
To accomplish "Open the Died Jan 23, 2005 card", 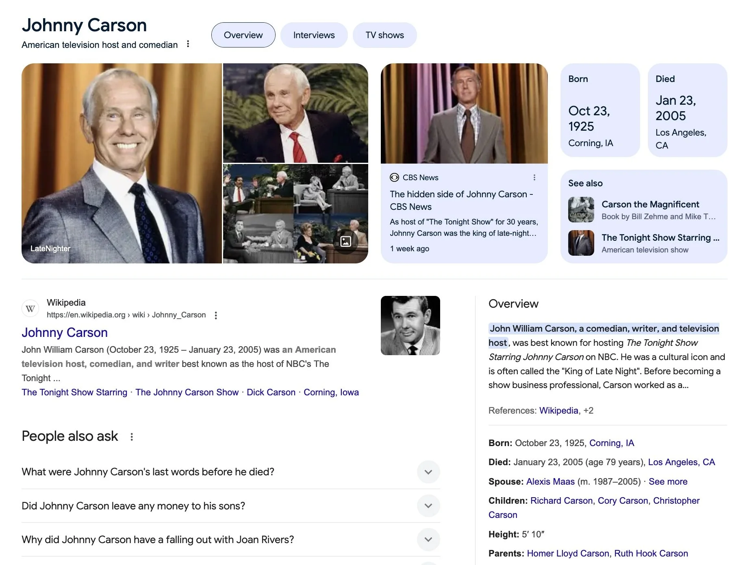I will pyautogui.click(x=687, y=110).
